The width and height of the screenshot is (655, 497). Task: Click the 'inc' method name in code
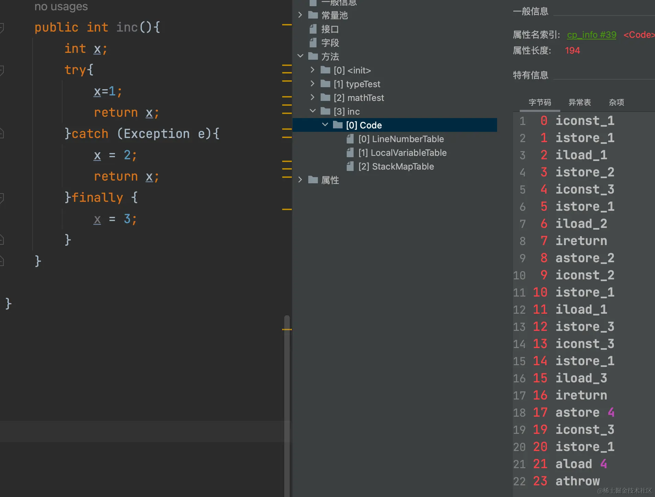pos(127,27)
